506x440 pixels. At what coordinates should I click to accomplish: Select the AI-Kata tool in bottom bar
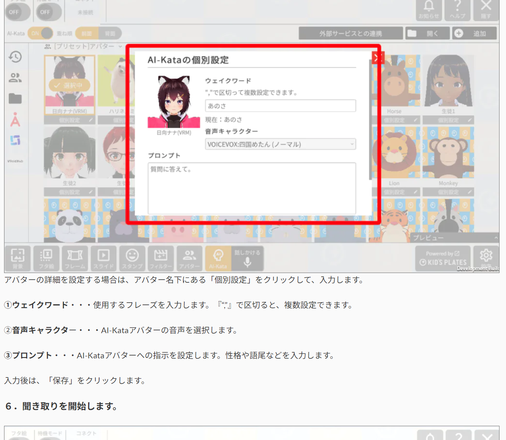[218, 258]
